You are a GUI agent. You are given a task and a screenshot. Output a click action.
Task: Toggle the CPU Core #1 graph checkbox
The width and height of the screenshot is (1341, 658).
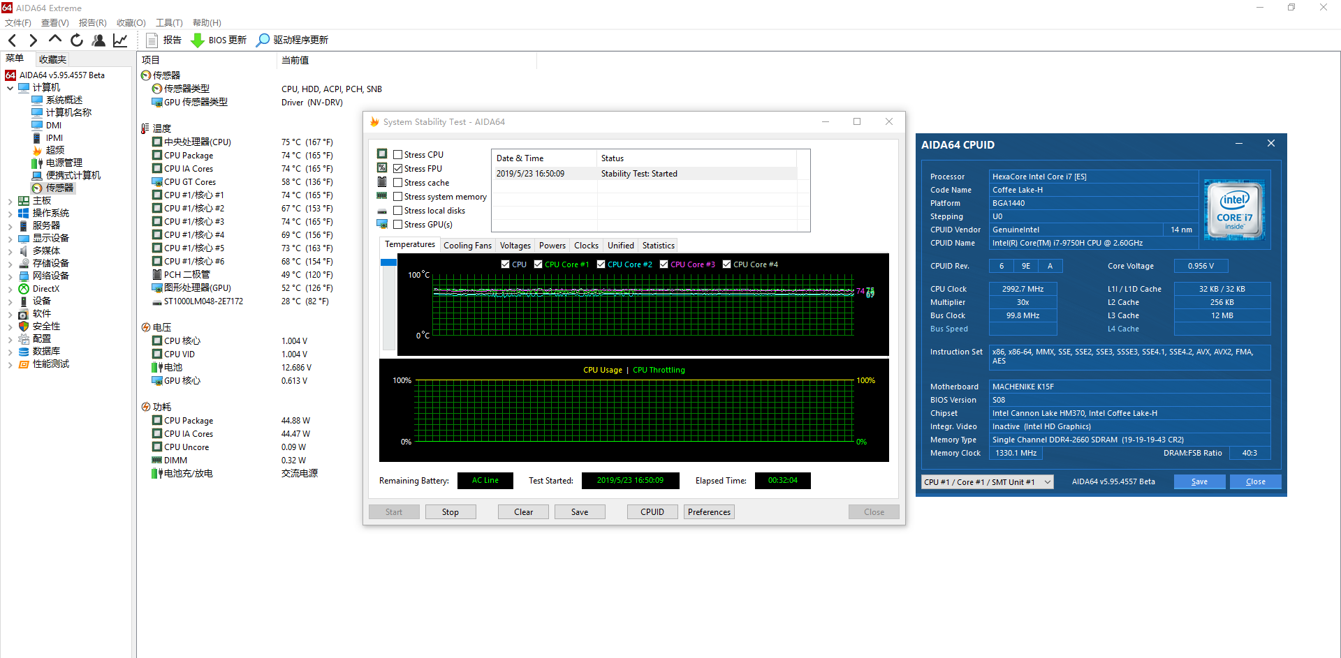pos(538,264)
